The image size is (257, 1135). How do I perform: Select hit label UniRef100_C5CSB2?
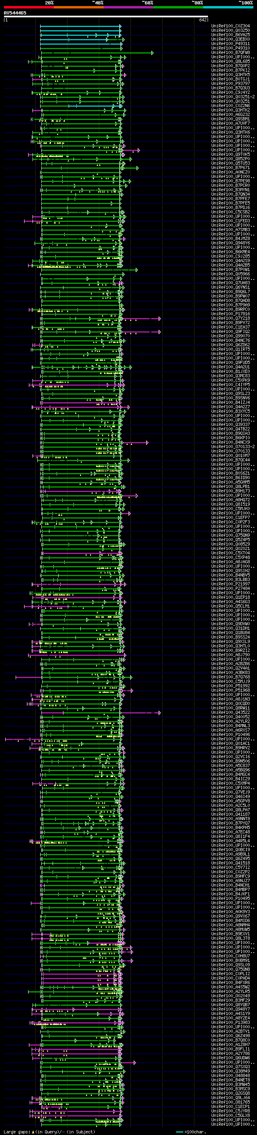[230, 212]
